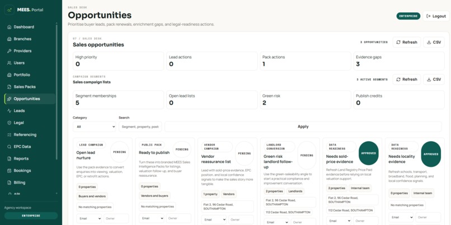Image resolution: width=451 pixels, height=225 pixels.
Task: Click APPROVED badge on Needs sold-price evidence
Action: [368, 154]
